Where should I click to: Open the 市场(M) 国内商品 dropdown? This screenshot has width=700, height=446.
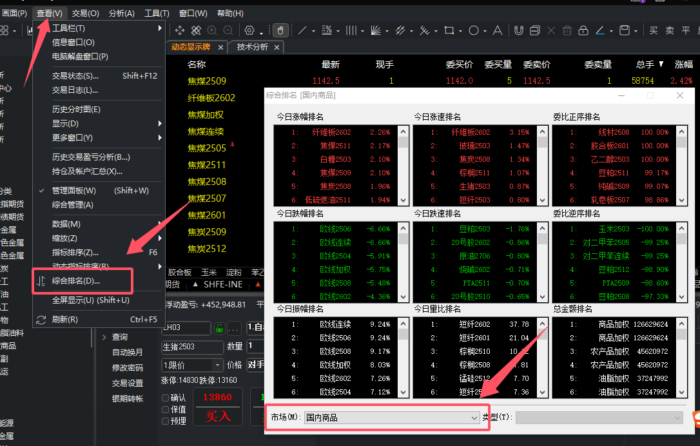click(x=391, y=418)
